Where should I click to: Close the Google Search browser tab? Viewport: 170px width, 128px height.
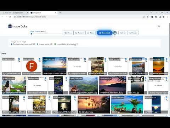tap(27, 13)
